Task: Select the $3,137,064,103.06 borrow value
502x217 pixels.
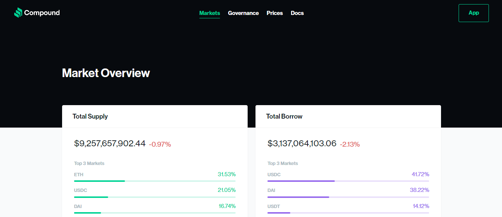Action: pos(302,143)
